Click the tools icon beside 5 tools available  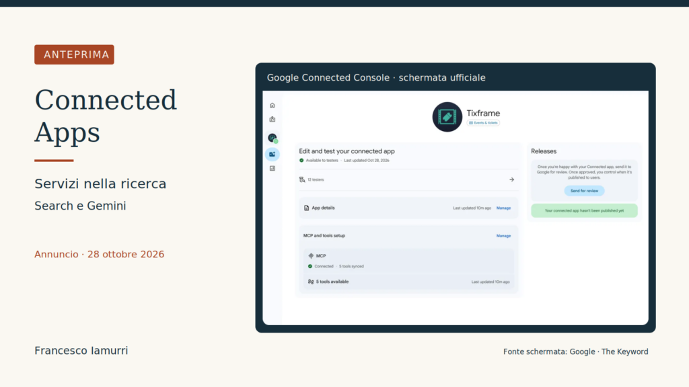tap(311, 282)
